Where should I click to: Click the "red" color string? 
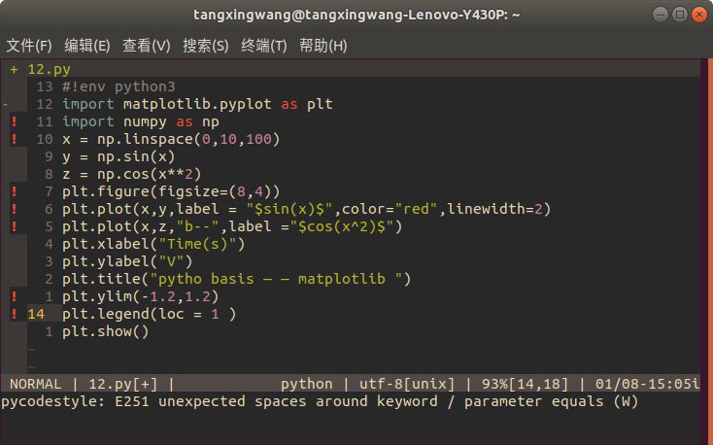(x=417, y=209)
